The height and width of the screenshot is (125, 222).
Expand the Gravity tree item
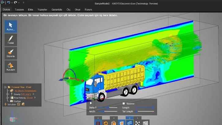point(8,94)
